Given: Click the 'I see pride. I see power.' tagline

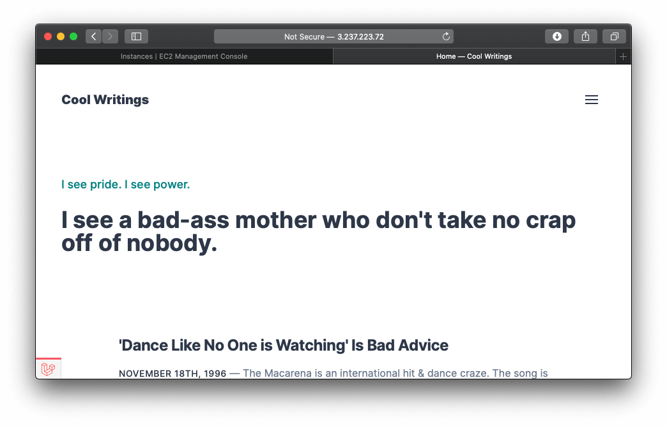Looking at the screenshot, I should (125, 185).
